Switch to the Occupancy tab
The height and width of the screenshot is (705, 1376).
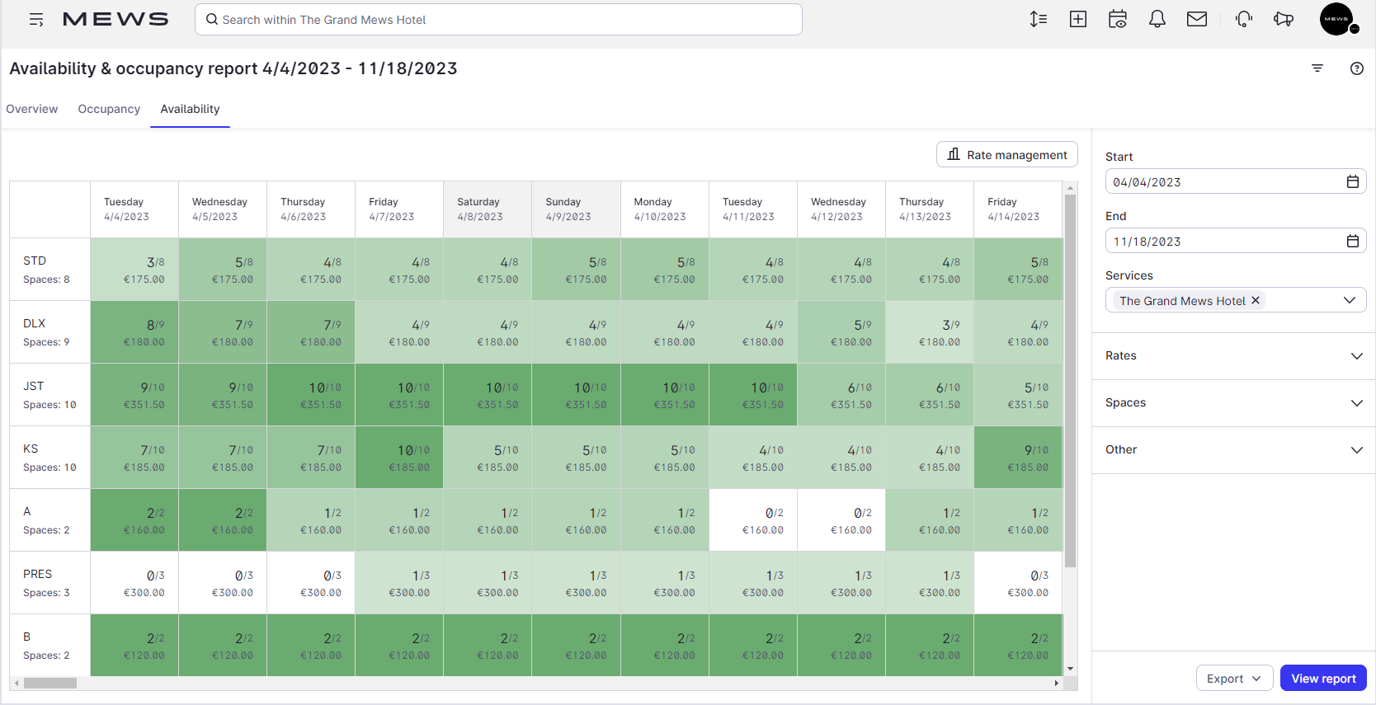(x=109, y=109)
